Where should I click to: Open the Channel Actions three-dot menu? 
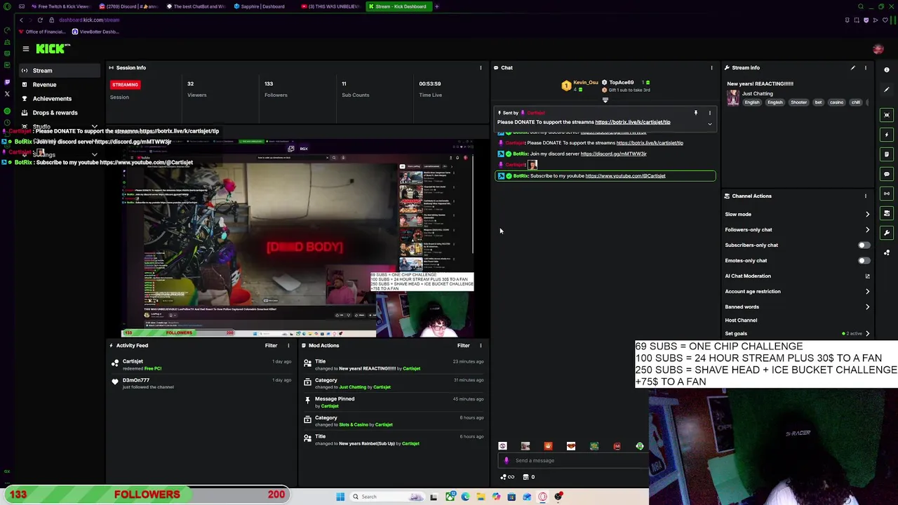click(x=865, y=196)
